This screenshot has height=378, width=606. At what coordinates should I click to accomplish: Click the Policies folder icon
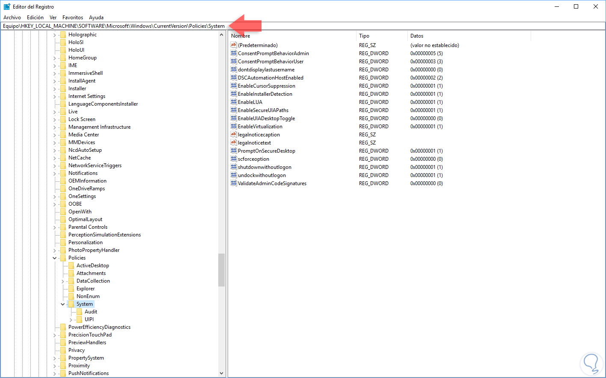[63, 258]
